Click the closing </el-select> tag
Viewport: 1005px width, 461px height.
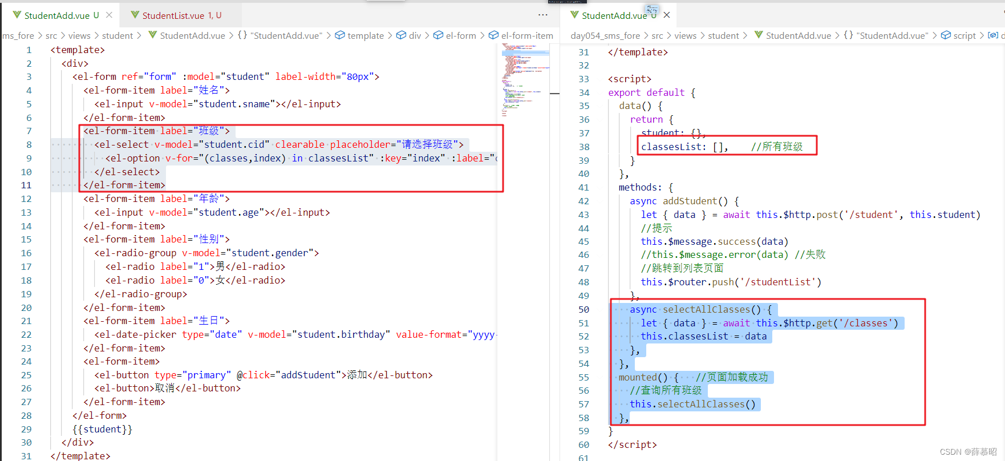[127, 172]
